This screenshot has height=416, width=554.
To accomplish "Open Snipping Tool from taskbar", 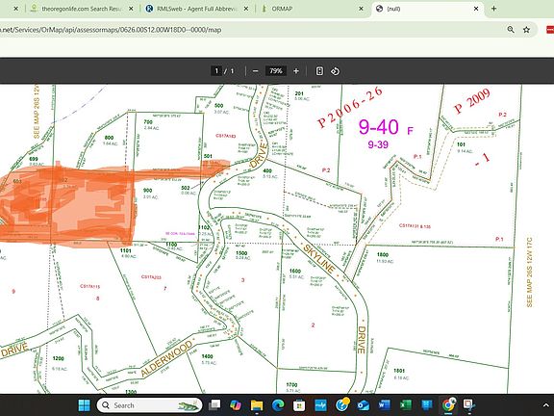I will point(469,405).
